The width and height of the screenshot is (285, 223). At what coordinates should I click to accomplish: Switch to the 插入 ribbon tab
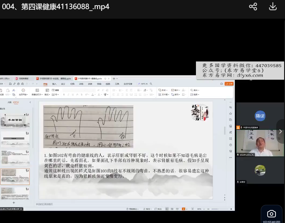54,84
